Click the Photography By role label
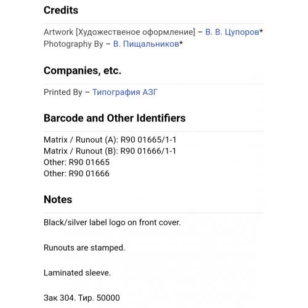Image resolution: width=308 pixels, height=308 pixels. tap(73, 44)
